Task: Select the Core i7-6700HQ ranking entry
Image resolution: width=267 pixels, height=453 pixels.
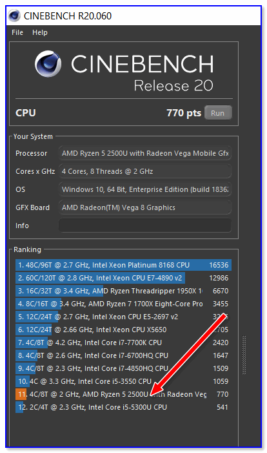Action: point(123,355)
